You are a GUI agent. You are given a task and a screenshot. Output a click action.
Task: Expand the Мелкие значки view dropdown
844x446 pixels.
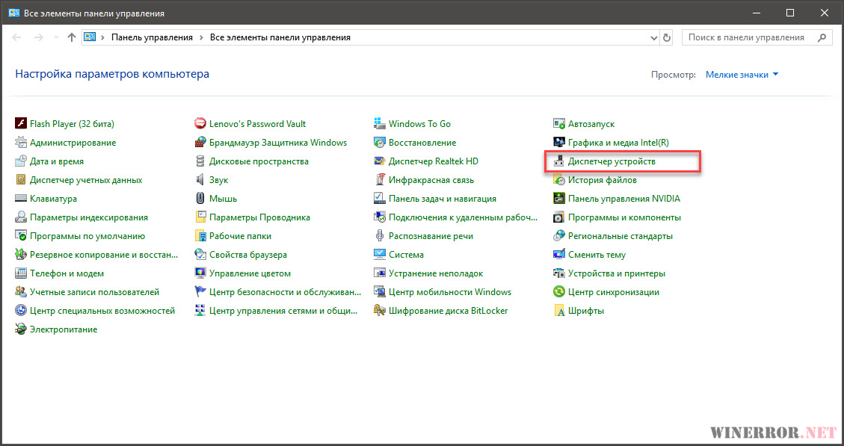click(742, 75)
